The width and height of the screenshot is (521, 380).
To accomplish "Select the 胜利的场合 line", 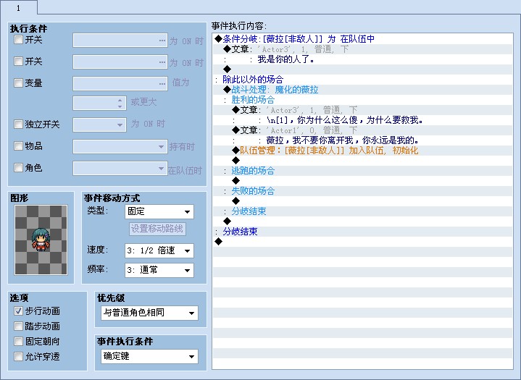I will (x=362, y=100).
